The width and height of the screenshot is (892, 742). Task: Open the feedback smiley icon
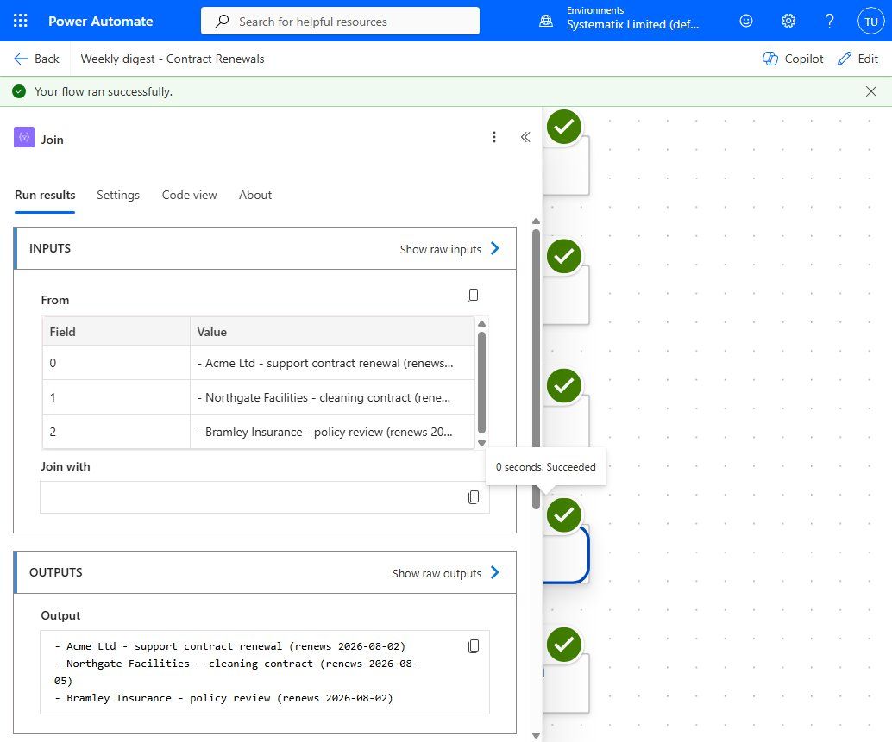point(746,21)
